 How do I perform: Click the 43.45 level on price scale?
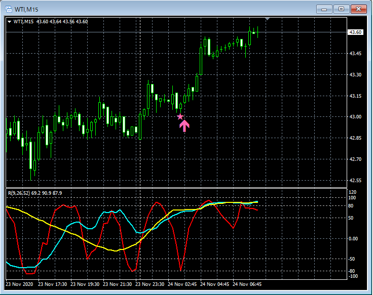click(355, 54)
